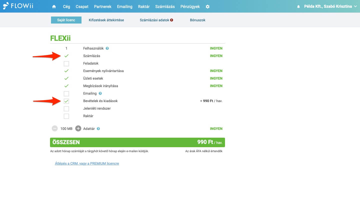Click the Üzleti esetek label
This screenshot has width=360, height=209.
(x=93, y=78)
